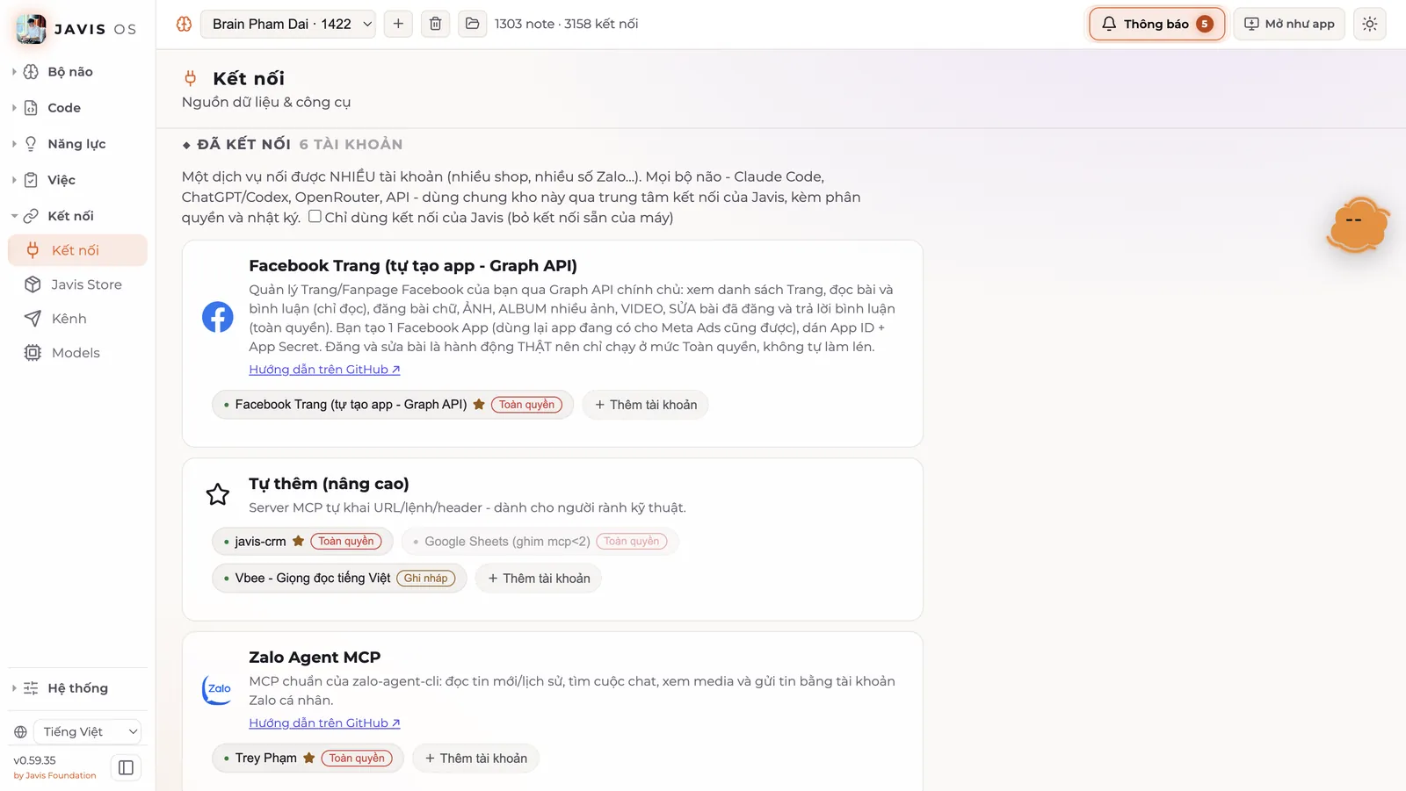1406x791 pixels.
Task: Click the trash delete icon in top bar
Action: [x=435, y=24]
